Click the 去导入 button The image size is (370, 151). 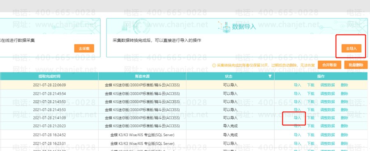tap(351, 48)
